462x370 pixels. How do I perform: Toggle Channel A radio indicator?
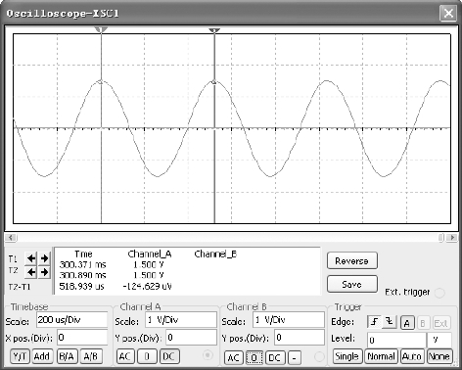coord(208,355)
